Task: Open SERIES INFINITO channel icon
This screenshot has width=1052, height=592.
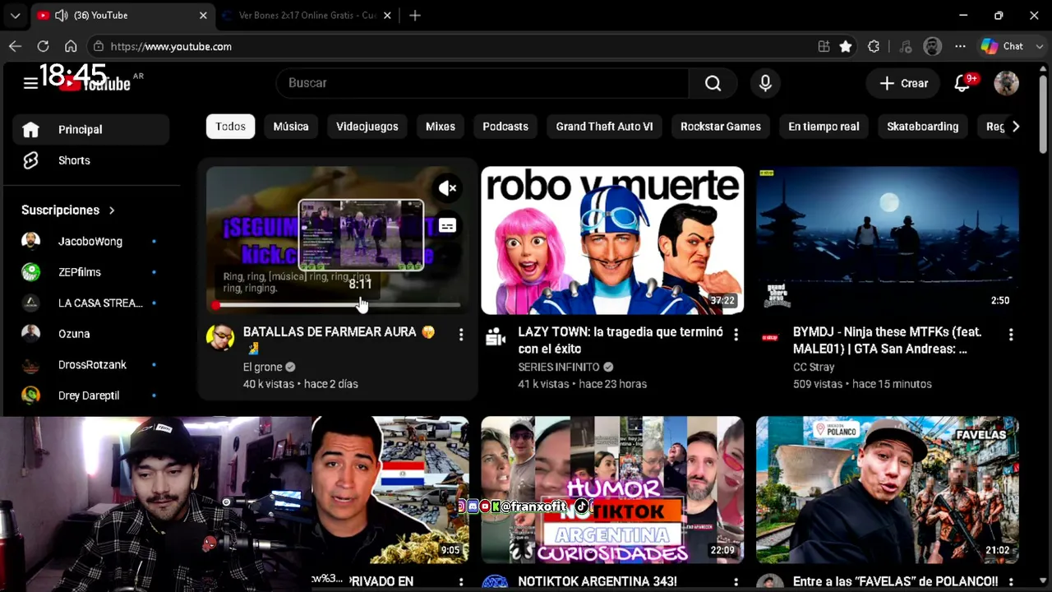Action: point(495,337)
